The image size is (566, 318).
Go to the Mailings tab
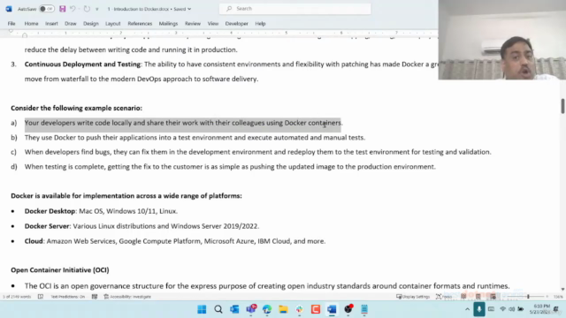(x=169, y=24)
